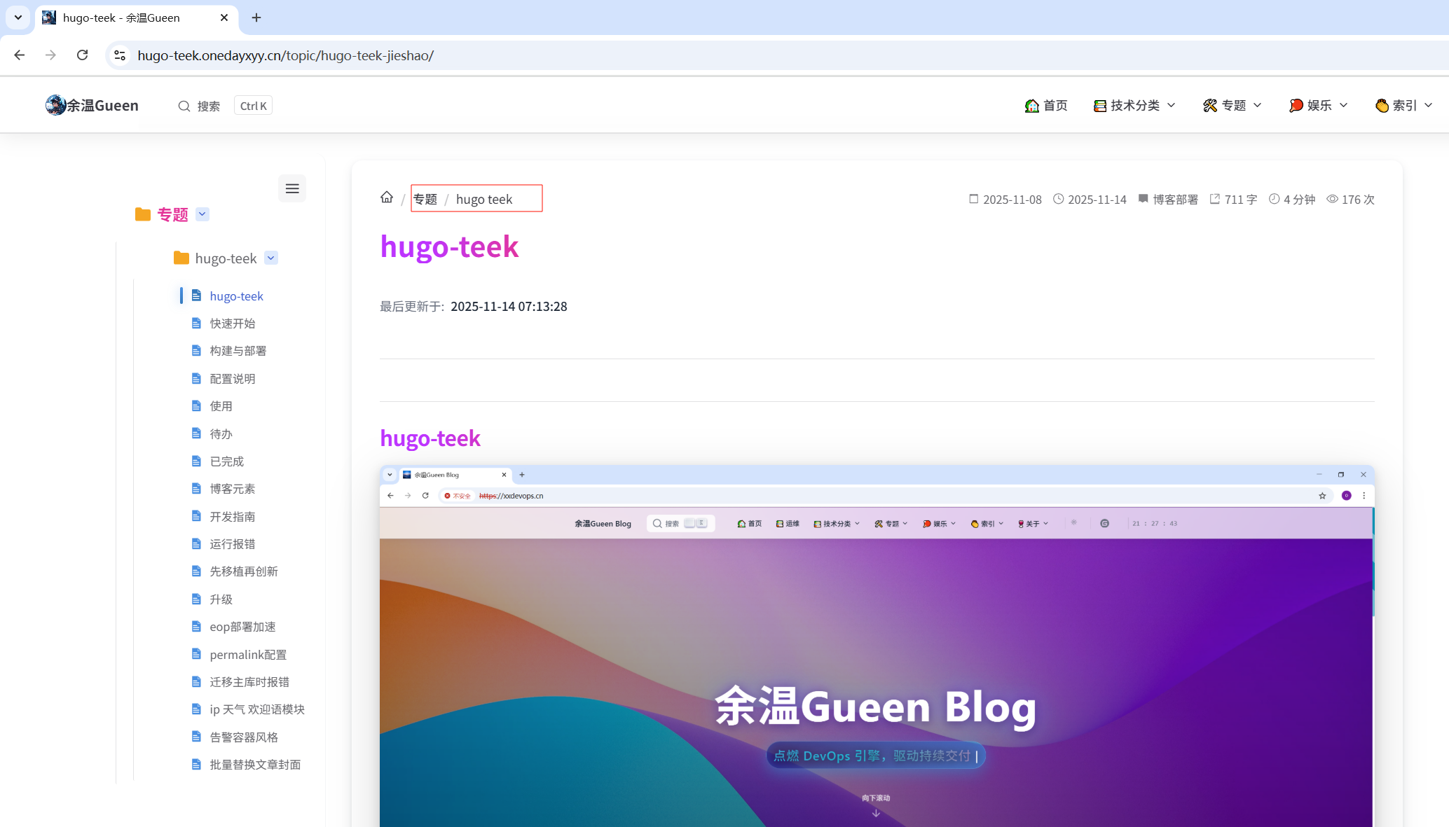This screenshot has width=1449, height=827.
Task: Click the Ctrl K search shortcut box
Action: pos(253,106)
